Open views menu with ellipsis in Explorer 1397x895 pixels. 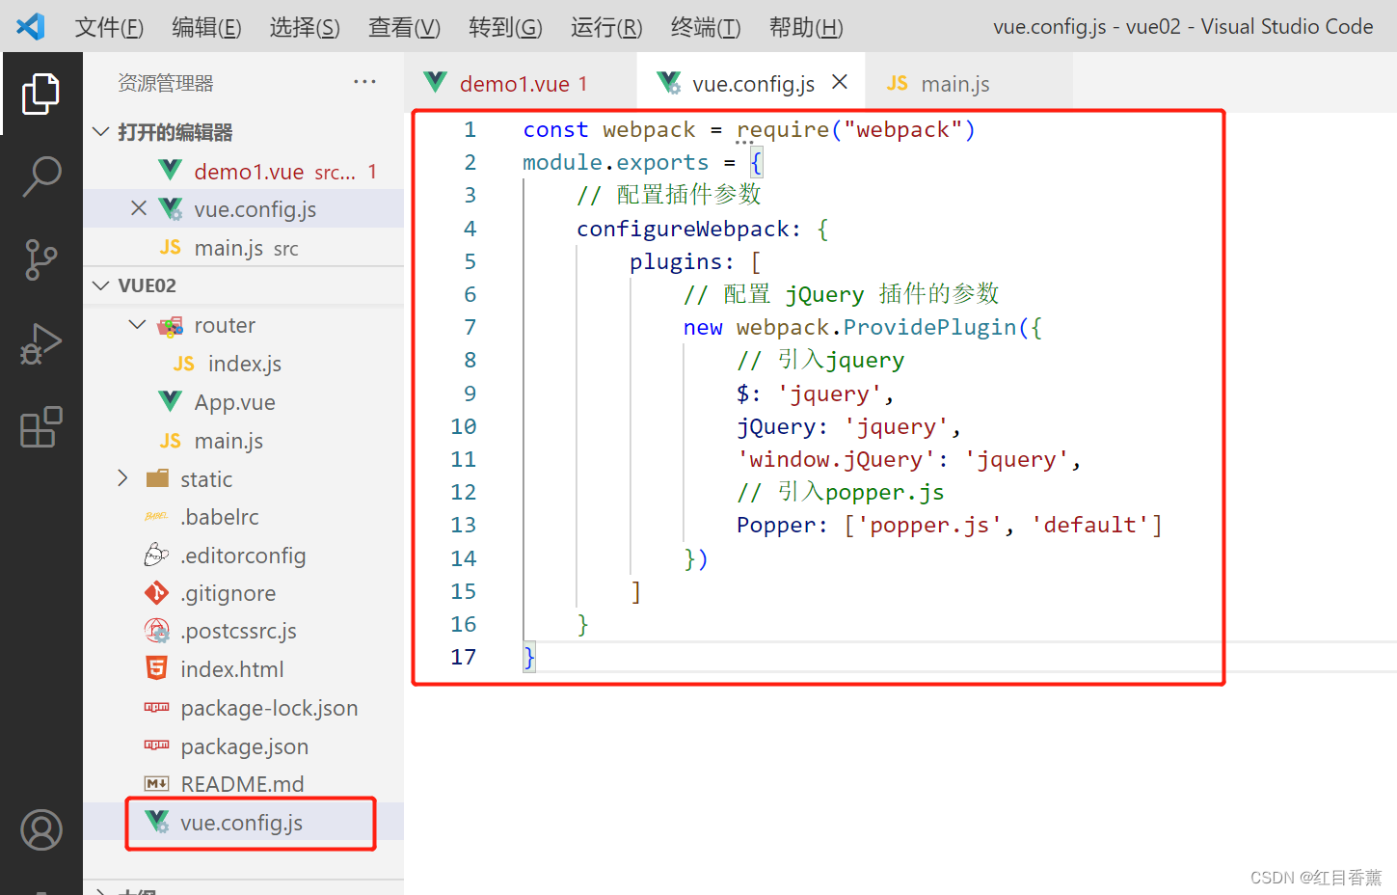pos(364,81)
